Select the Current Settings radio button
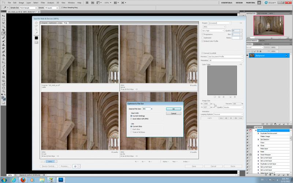 click(x=131, y=116)
